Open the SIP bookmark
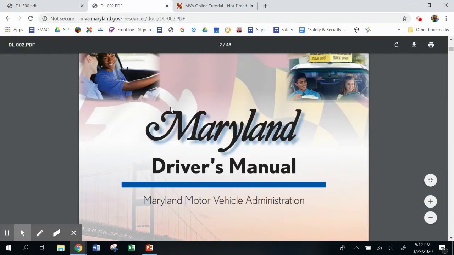The image size is (454, 255). click(62, 30)
